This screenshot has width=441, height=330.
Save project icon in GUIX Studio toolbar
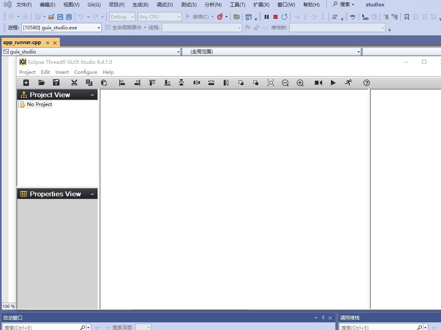56,83
